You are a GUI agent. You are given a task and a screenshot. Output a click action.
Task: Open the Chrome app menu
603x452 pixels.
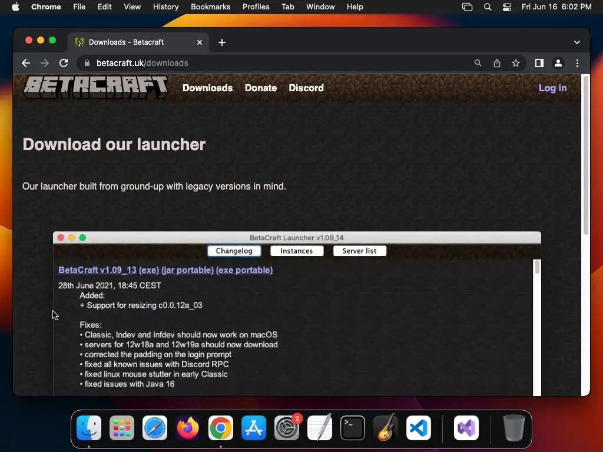(46, 7)
